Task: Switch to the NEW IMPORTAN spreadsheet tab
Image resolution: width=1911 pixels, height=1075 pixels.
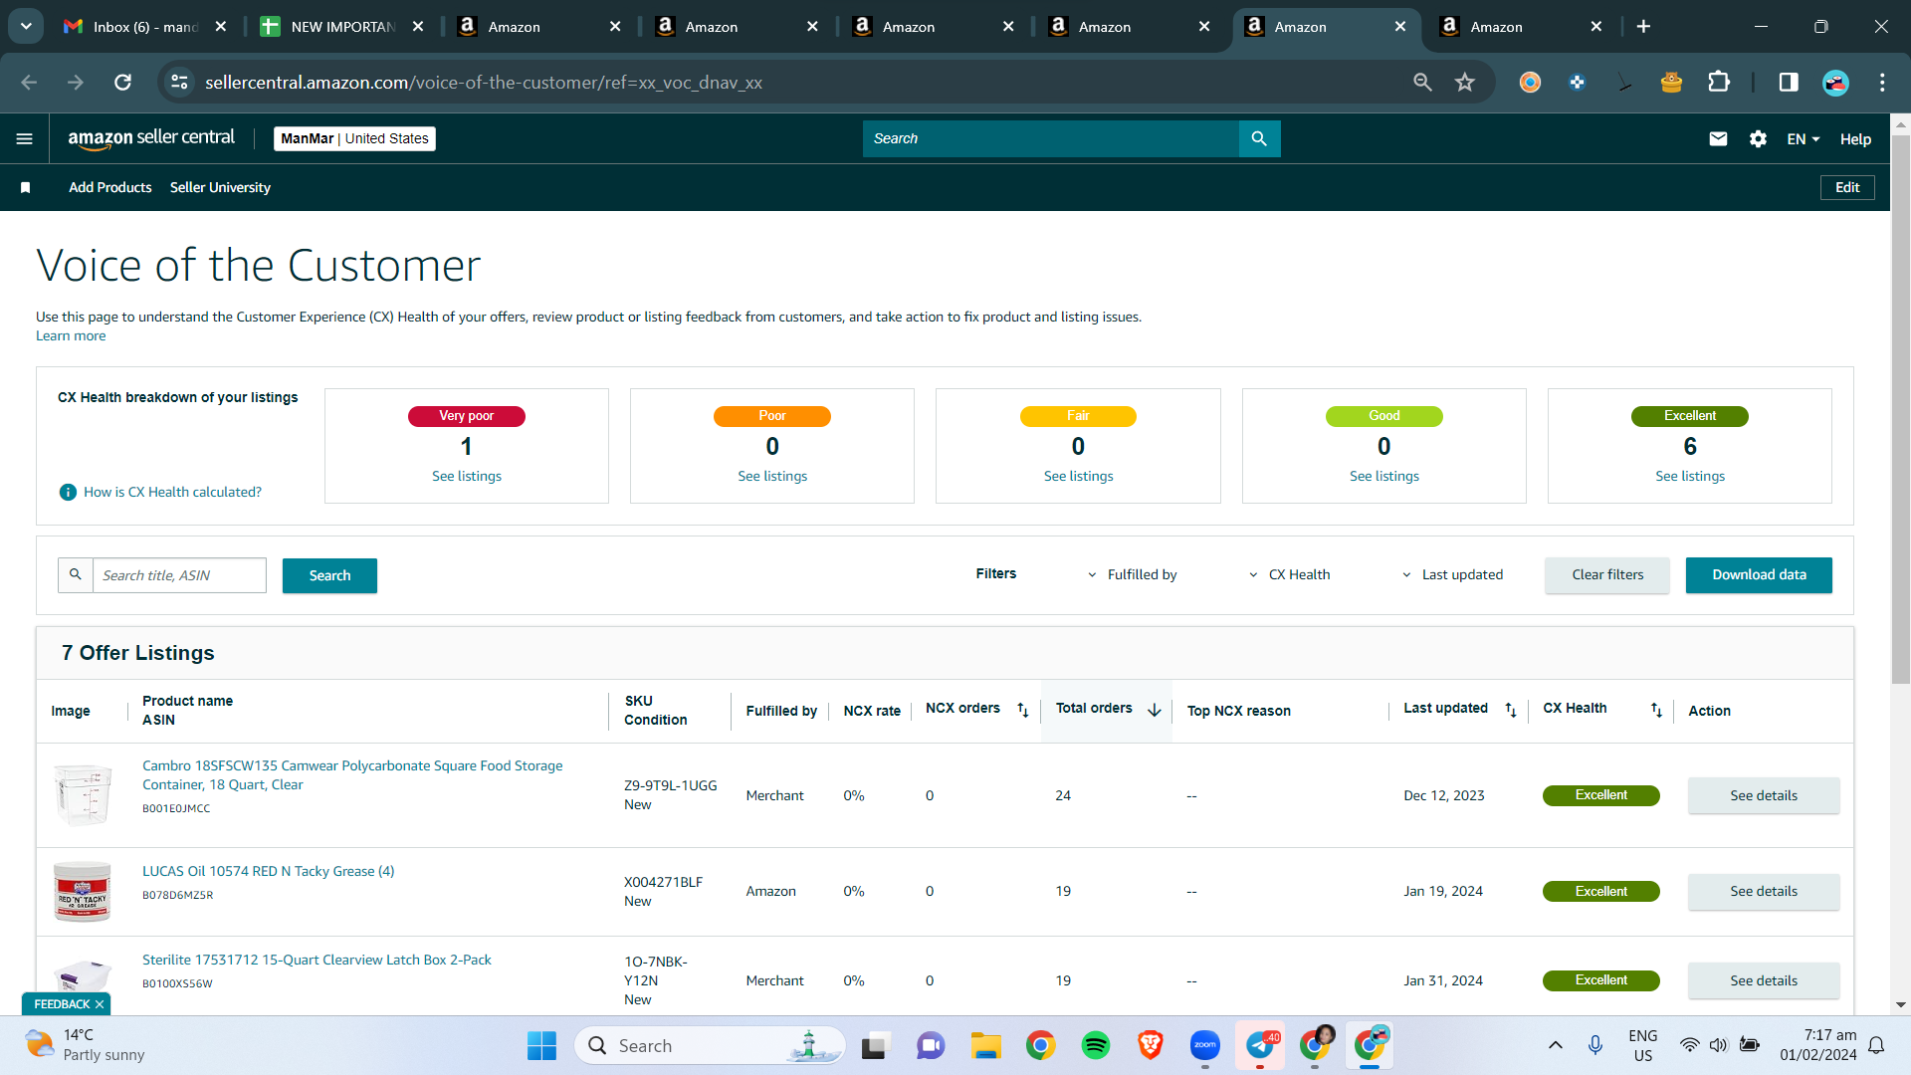Action: pyautogui.click(x=343, y=27)
